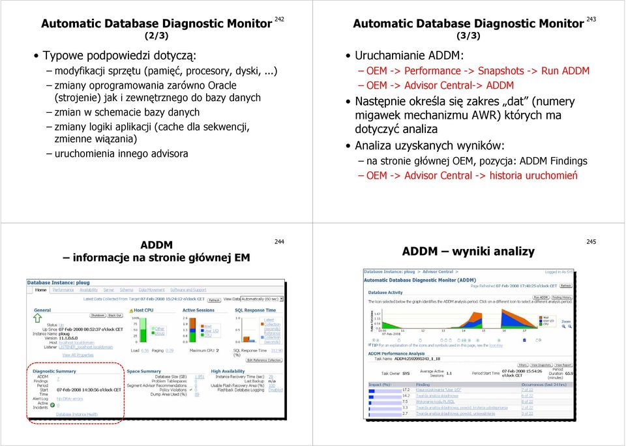Click the View Snapshots button

[541, 365]
